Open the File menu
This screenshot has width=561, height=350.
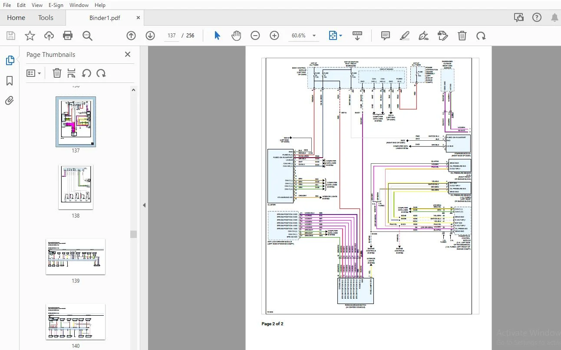tap(7, 5)
